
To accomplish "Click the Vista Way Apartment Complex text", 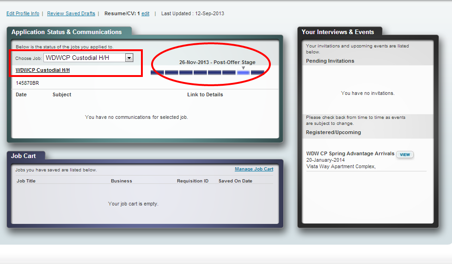I will tap(341, 167).
